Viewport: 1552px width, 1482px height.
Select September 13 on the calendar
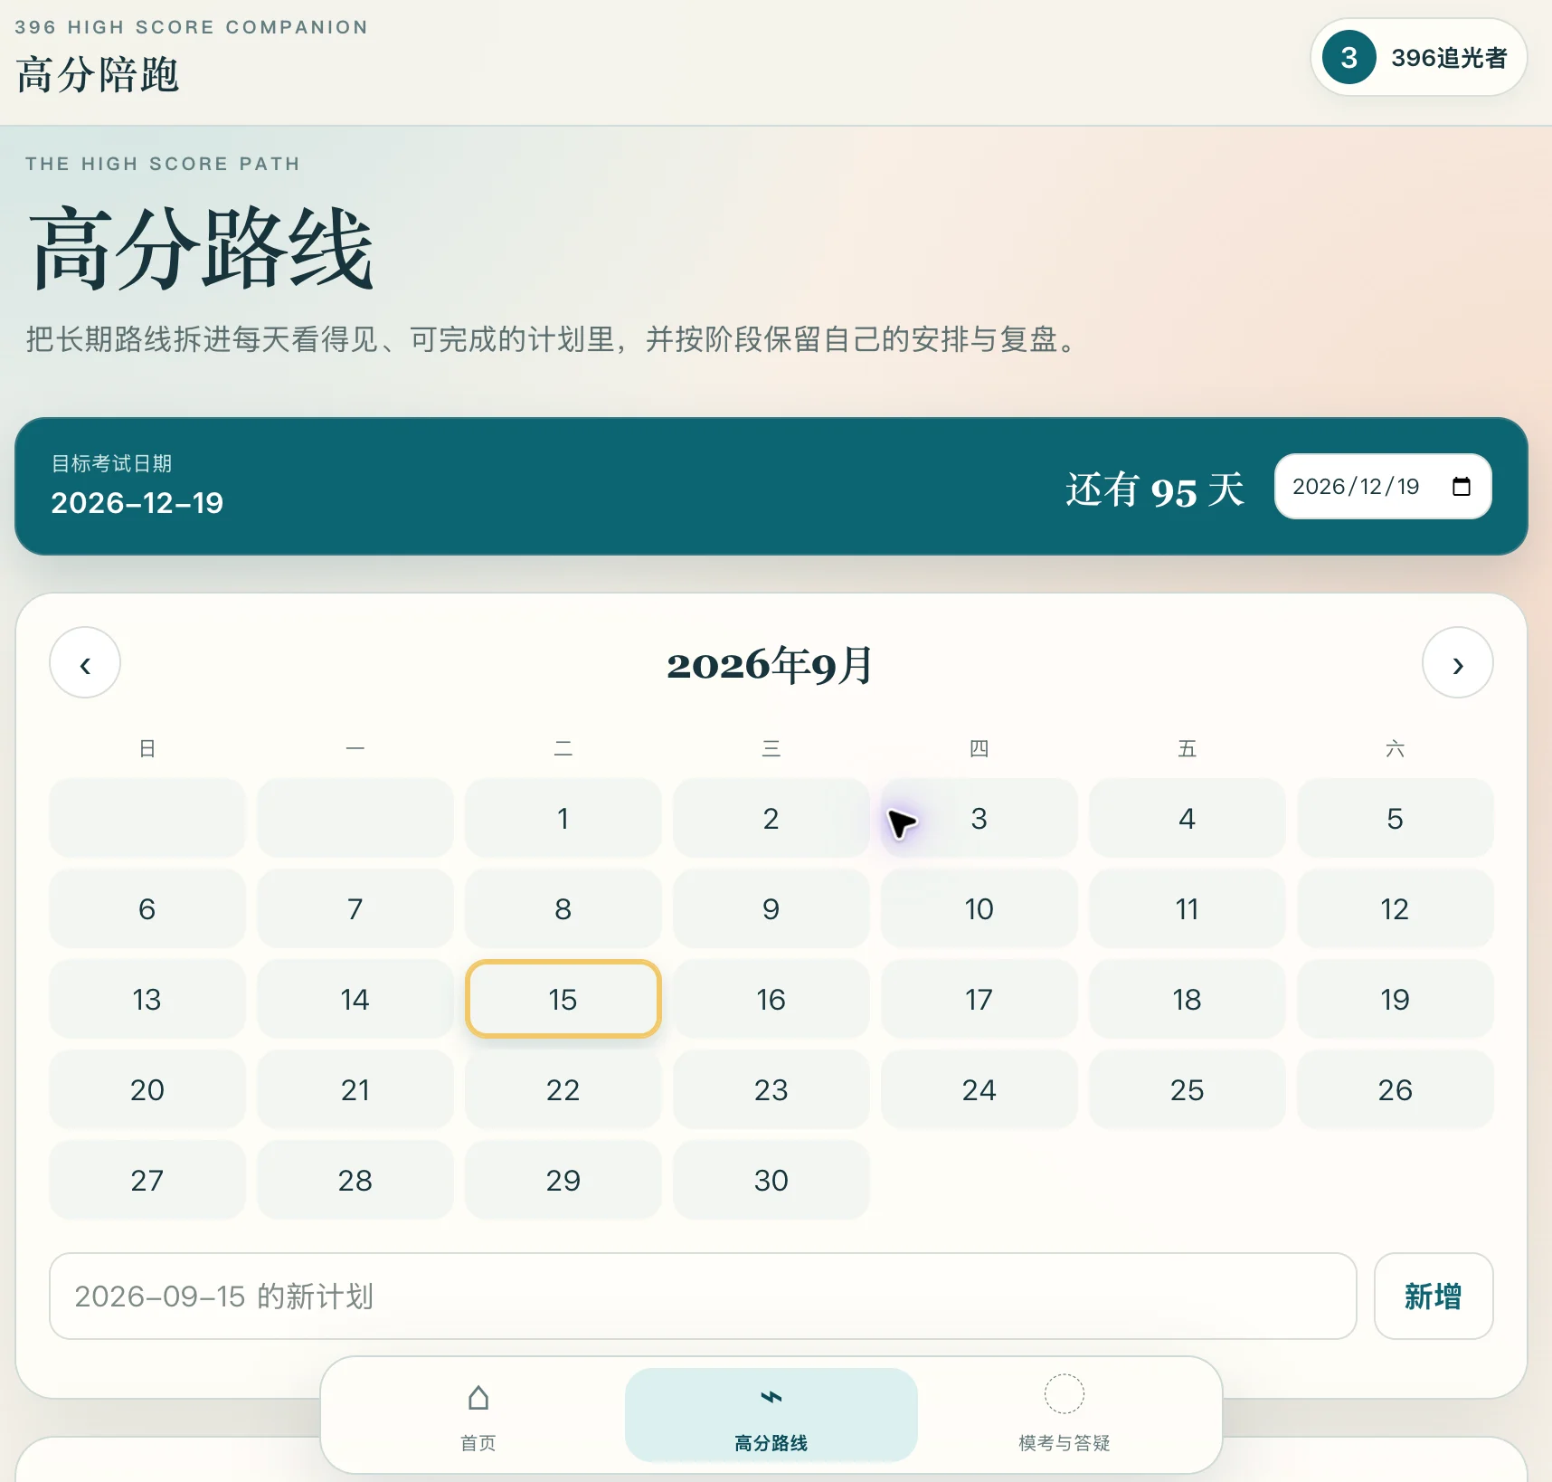coord(147,999)
